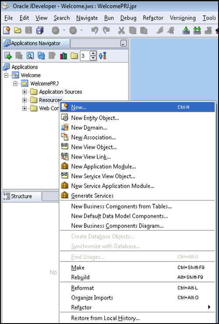Click the Refresh icon in navigator toolbar
The image size is (219, 324).
pyautogui.click(x=41, y=56)
